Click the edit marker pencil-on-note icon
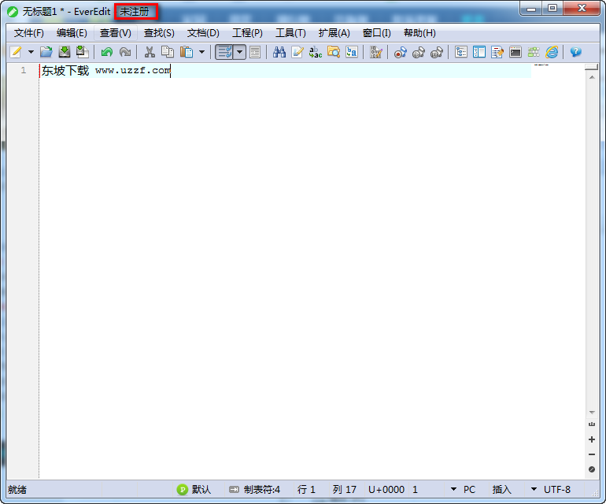Viewport: 606px width, 504px height. [297, 52]
